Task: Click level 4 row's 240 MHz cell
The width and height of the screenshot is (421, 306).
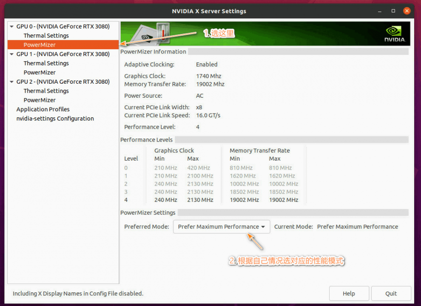Action: coord(166,200)
